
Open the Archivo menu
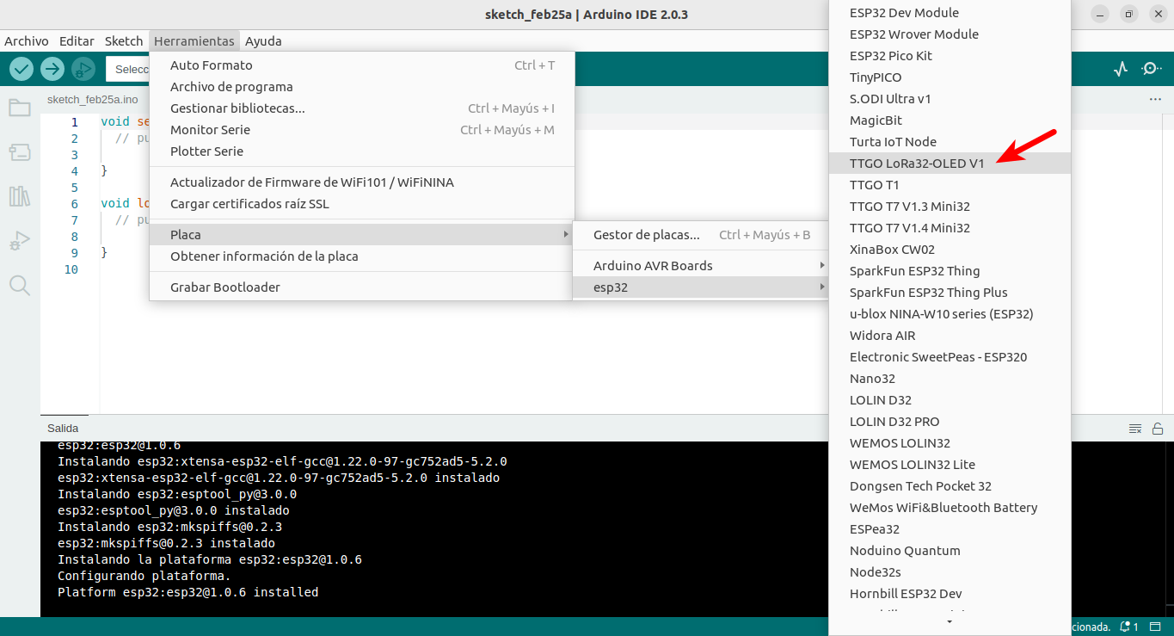tap(27, 41)
